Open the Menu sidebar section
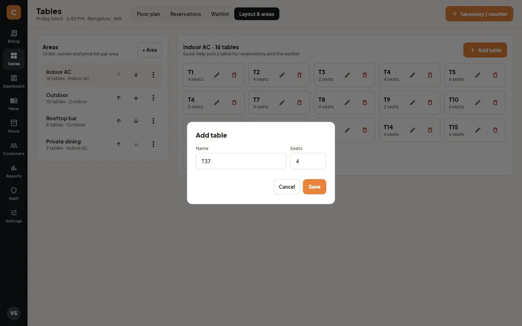The height and width of the screenshot is (326, 522). [x=14, y=104]
